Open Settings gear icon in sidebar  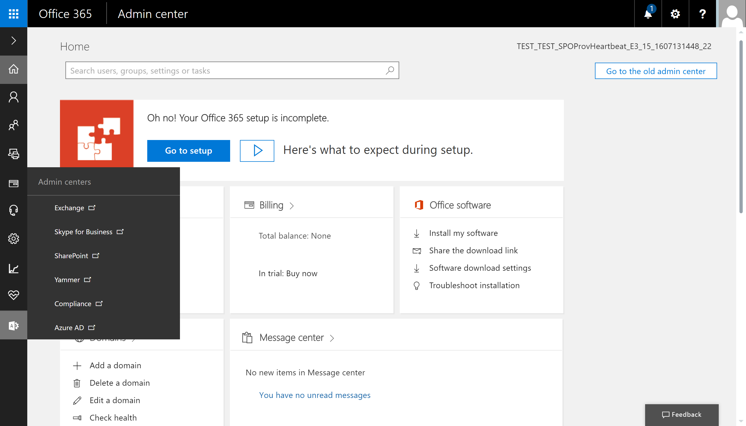tap(13, 238)
